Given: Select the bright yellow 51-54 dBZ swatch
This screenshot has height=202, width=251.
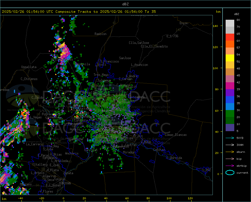Looking at the screenshot, I should pyautogui.click(x=230, y=58).
